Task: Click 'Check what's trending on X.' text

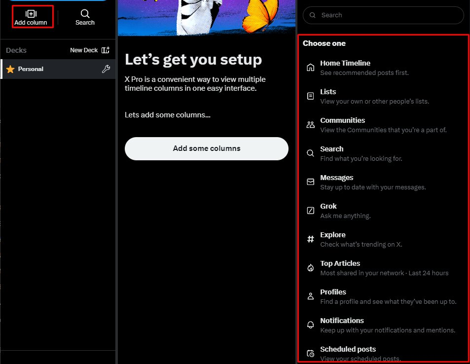Action: [361, 244]
